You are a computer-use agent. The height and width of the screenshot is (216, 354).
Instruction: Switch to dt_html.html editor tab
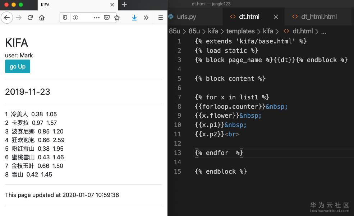pyautogui.click(x=319, y=17)
